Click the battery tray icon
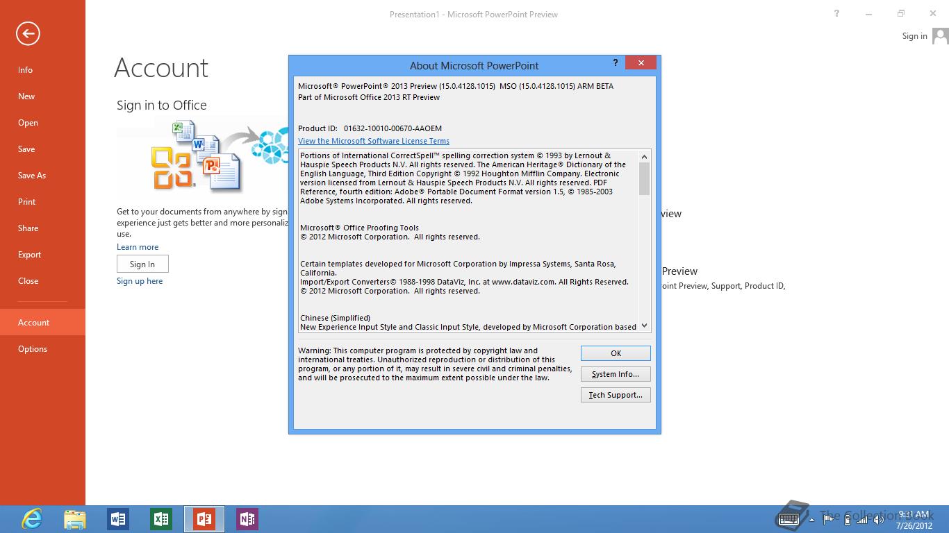The image size is (949, 533). pos(848,520)
